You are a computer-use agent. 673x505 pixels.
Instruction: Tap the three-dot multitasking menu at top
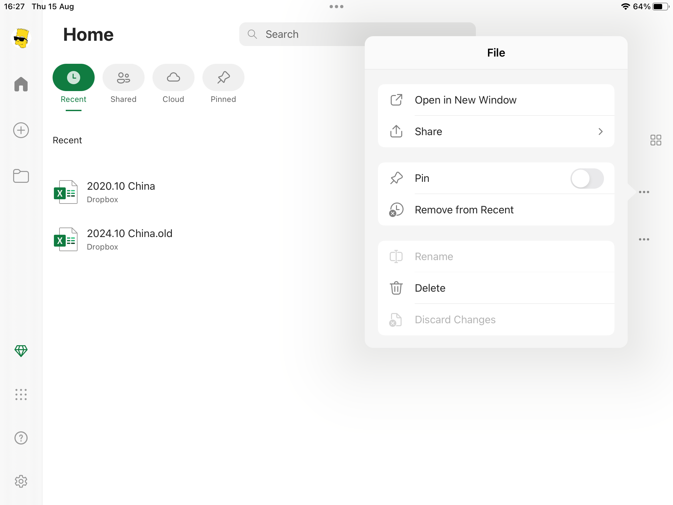(x=336, y=7)
